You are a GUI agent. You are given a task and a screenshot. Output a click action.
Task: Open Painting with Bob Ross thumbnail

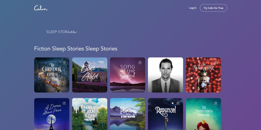pyautogui.click(x=128, y=114)
